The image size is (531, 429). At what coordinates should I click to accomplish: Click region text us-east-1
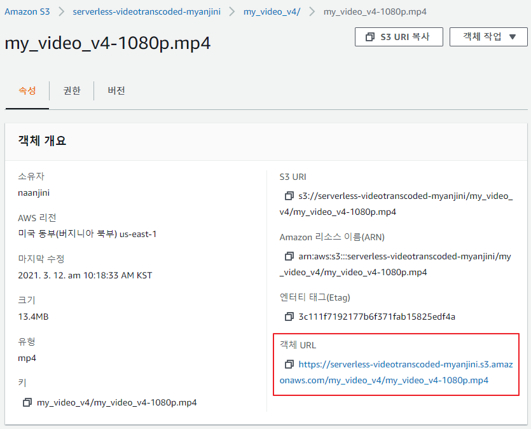point(138,234)
